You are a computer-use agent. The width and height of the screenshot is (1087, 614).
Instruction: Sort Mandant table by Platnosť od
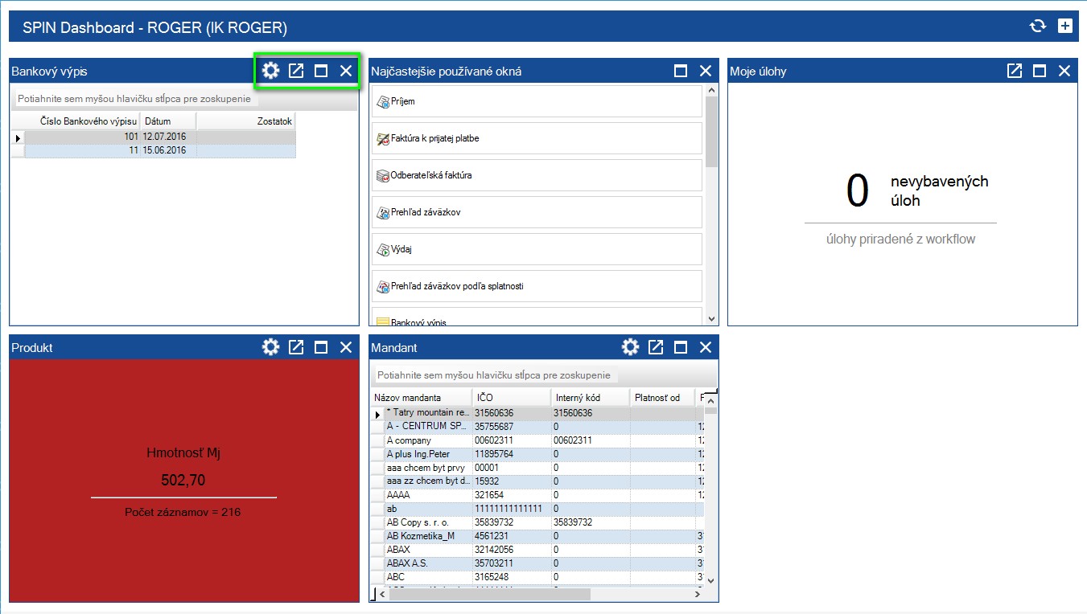pos(663,397)
